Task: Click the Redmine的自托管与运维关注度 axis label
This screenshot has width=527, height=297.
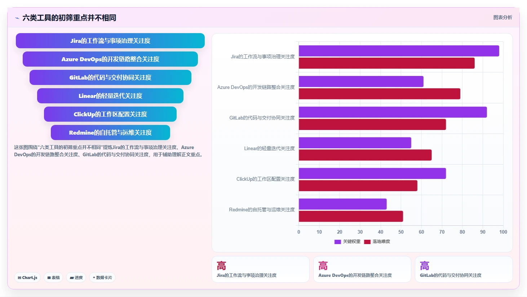Action: click(262, 210)
